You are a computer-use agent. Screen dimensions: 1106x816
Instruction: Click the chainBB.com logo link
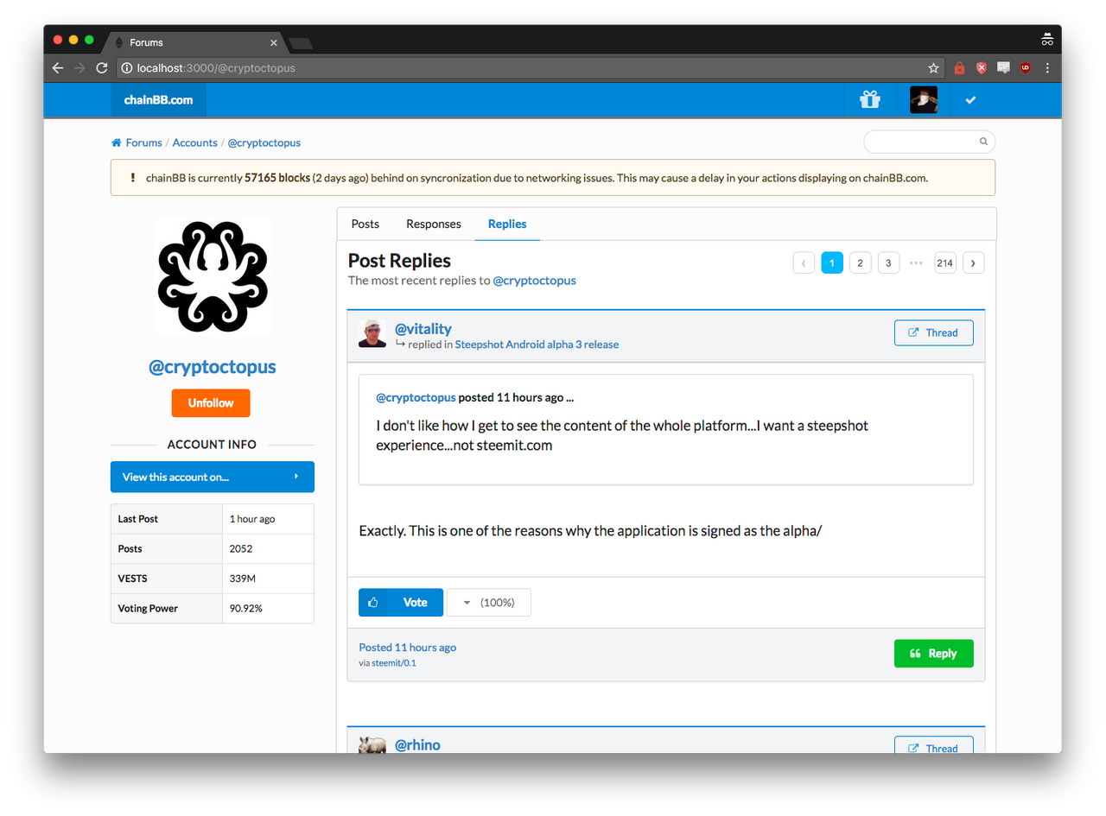tap(159, 100)
